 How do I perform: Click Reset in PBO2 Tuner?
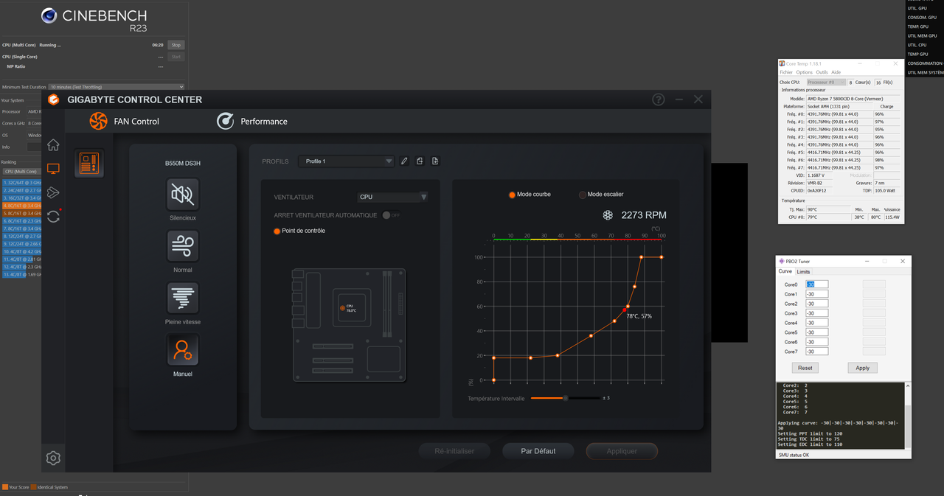coord(805,368)
